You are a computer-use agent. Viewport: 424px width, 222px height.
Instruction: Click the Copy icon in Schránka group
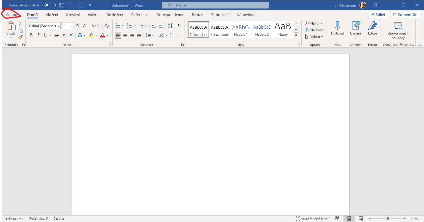pyautogui.click(x=20, y=30)
